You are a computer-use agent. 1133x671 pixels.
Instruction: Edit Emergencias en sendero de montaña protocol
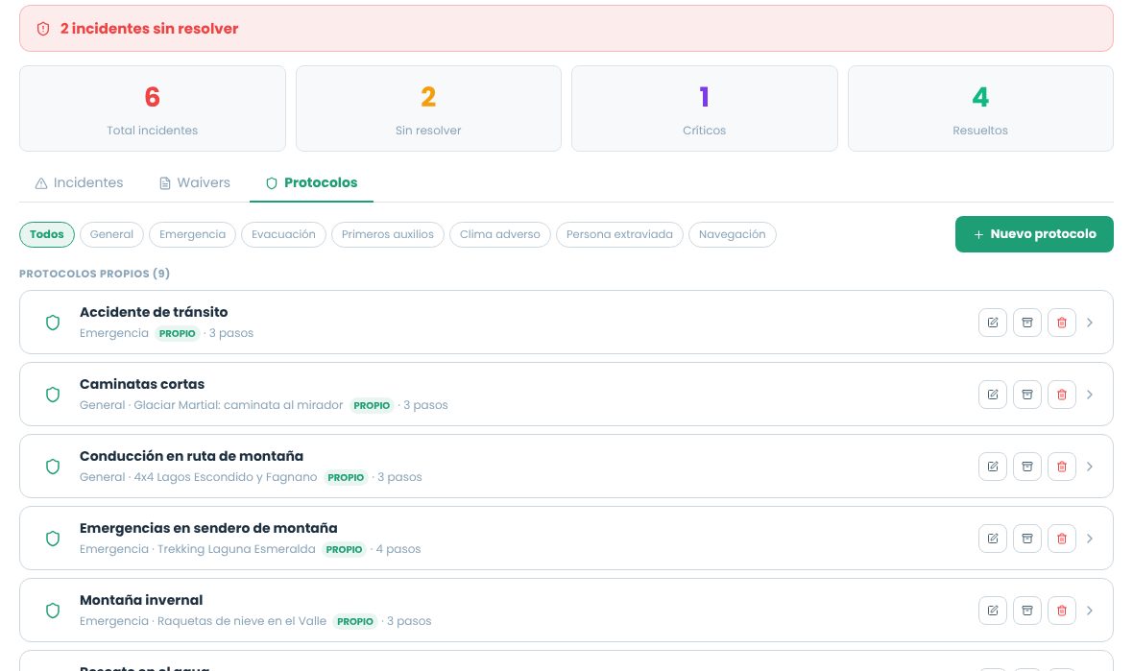tap(993, 539)
